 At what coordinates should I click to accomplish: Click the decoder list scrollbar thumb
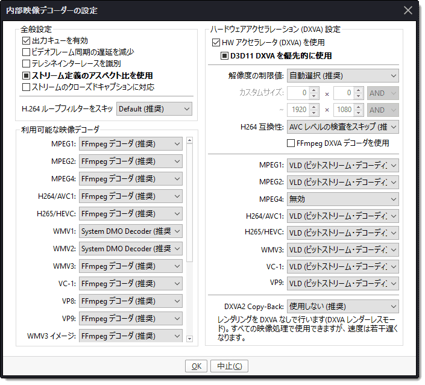point(190,202)
